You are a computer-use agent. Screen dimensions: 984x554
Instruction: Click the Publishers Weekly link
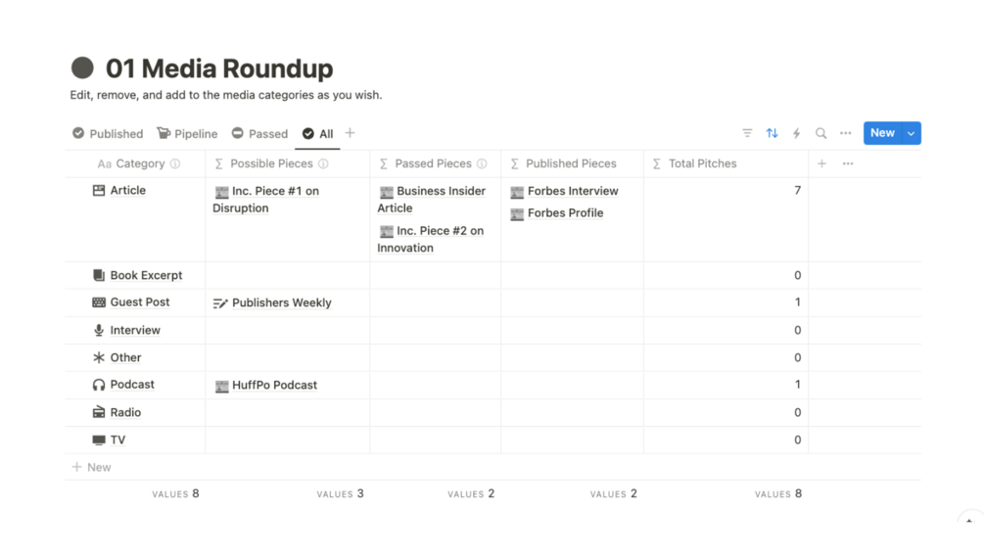click(x=281, y=302)
